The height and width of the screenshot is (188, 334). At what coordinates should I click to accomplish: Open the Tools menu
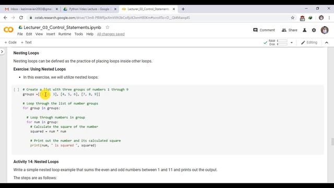click(x=79, y=34)
